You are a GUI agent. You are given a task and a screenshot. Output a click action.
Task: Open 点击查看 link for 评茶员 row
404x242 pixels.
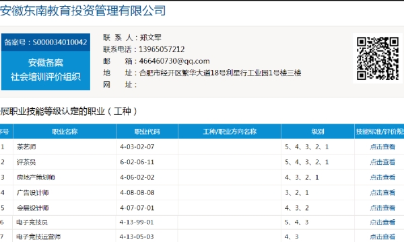[x=382, y=162]
